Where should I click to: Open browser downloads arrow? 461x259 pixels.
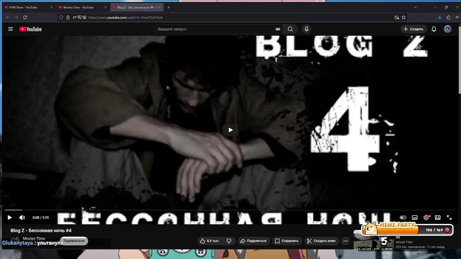440,17
